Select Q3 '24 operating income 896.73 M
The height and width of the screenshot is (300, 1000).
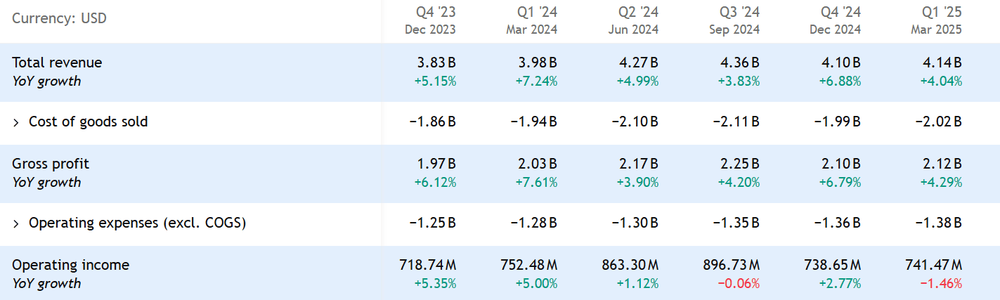click(731, 265)
